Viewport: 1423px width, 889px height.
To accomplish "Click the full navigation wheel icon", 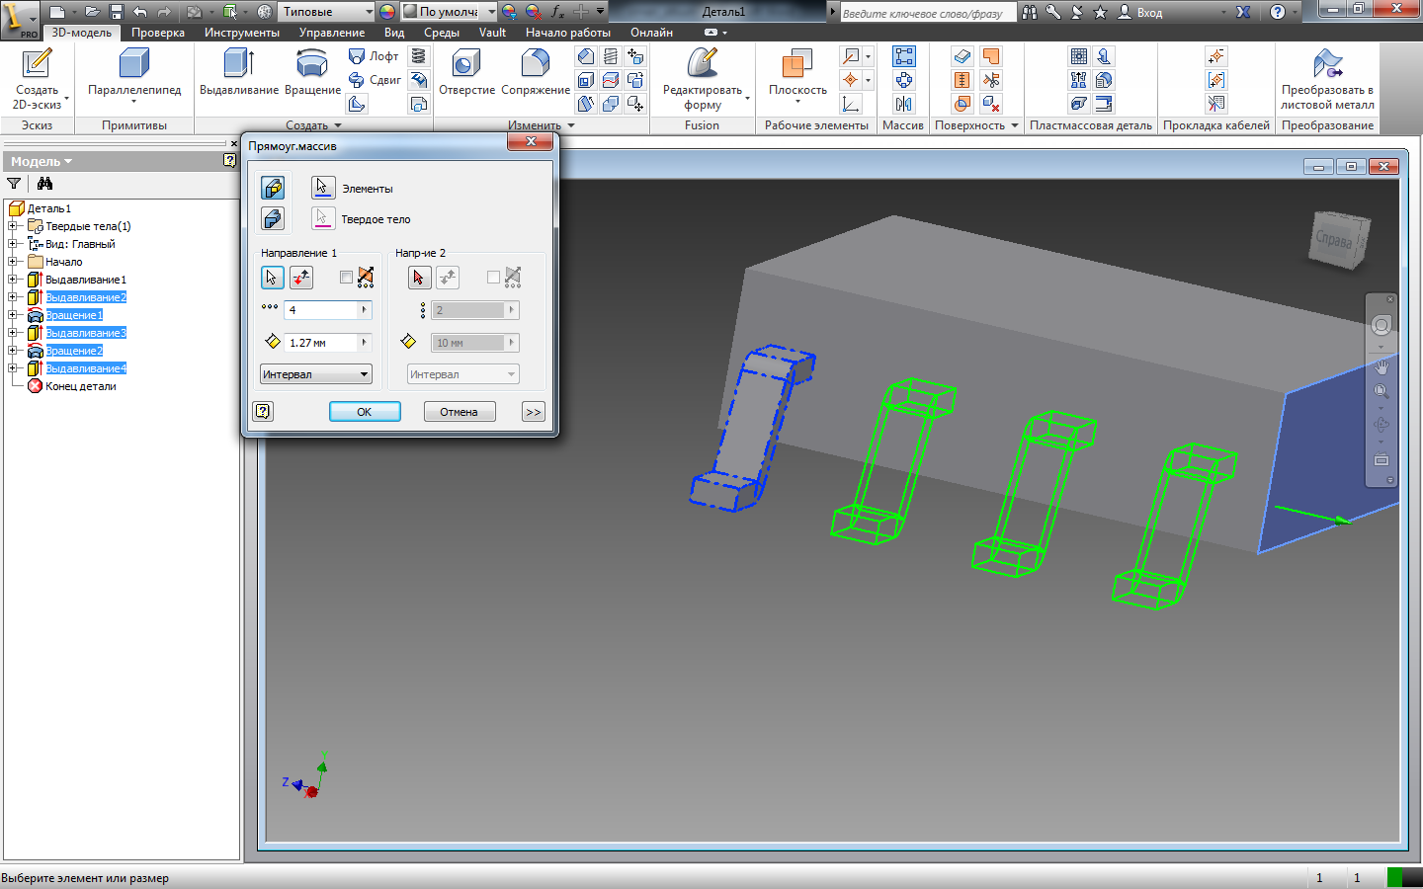I will tap(1381, 325).
